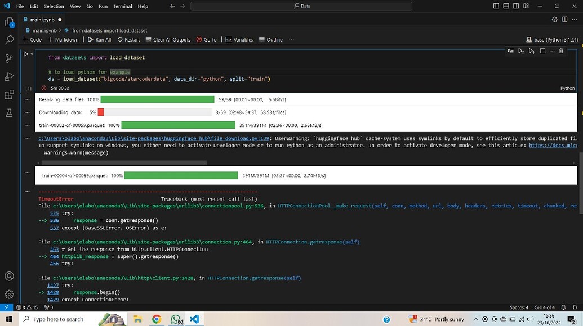Image resolution: width=583 pixels, height=326 pixels.
Task: Open the notifications bell in status bar
Action: 563,307
